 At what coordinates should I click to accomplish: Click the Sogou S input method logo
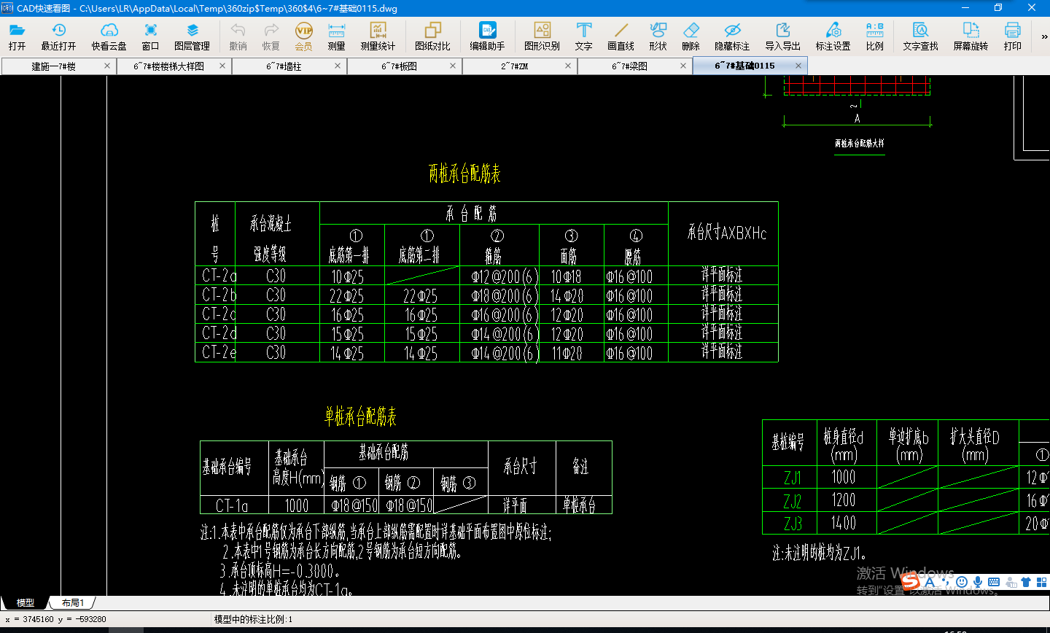(910, 581)
